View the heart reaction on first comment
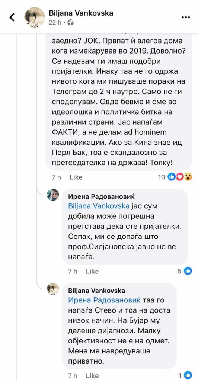The width and height of the screenshot is (198, 381). click(x=179, y=177)
